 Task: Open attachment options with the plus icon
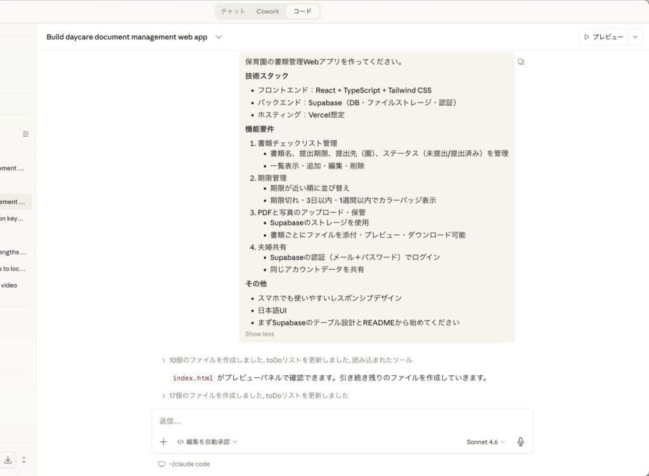(163, 441)
